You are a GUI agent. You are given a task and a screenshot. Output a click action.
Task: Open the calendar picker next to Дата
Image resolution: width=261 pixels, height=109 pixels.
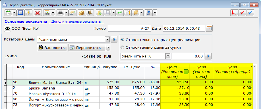click(210, 29)
